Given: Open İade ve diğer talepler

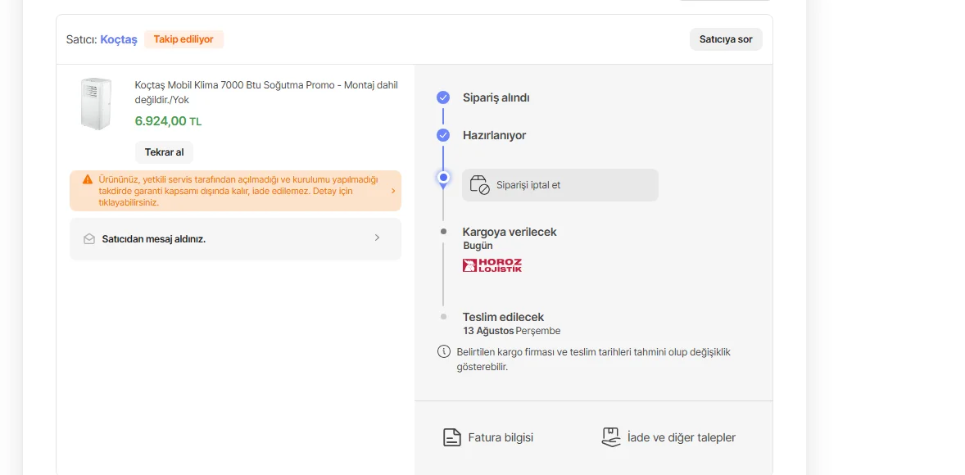Looking at the screenshot, I should 668,437.
